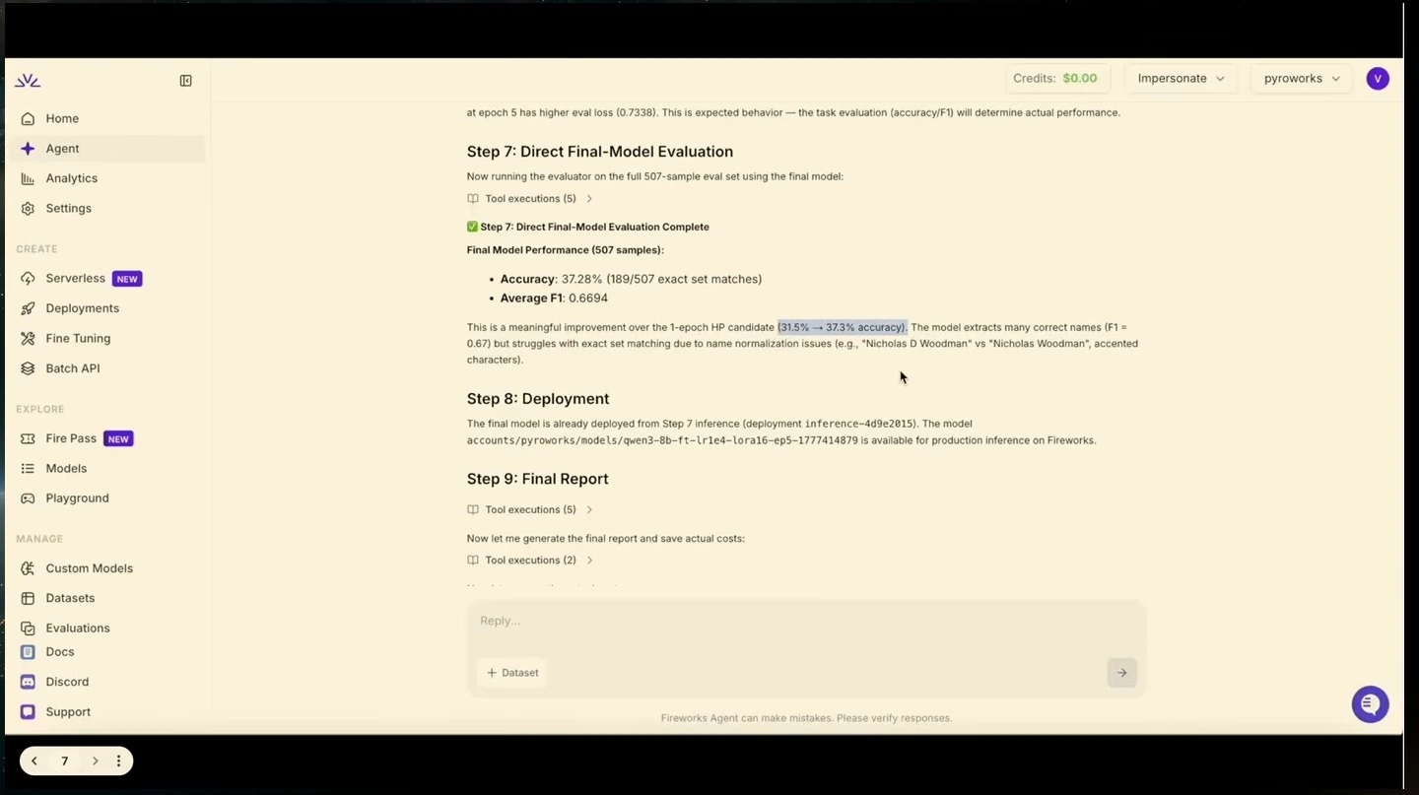This screenshot has height=795, width=1419.
Task: Click the + Dataset button
Action: click(x=512, y=673)
